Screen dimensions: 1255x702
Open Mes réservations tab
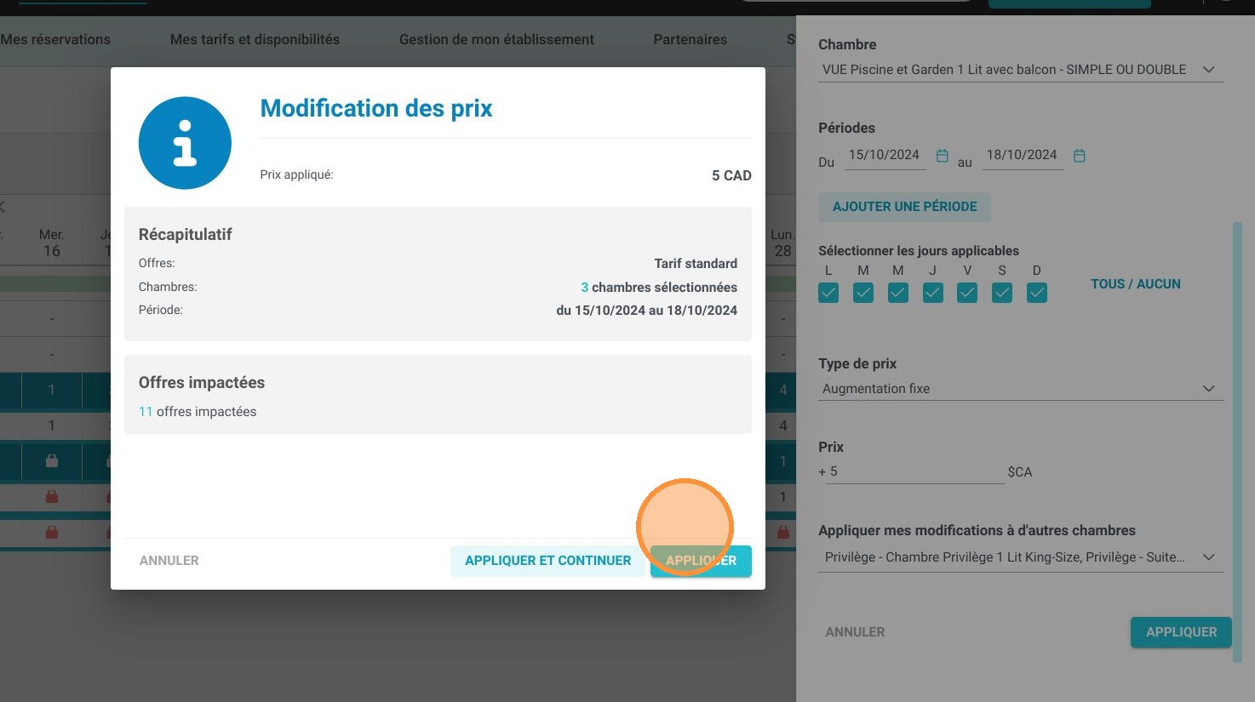(55, 39)
